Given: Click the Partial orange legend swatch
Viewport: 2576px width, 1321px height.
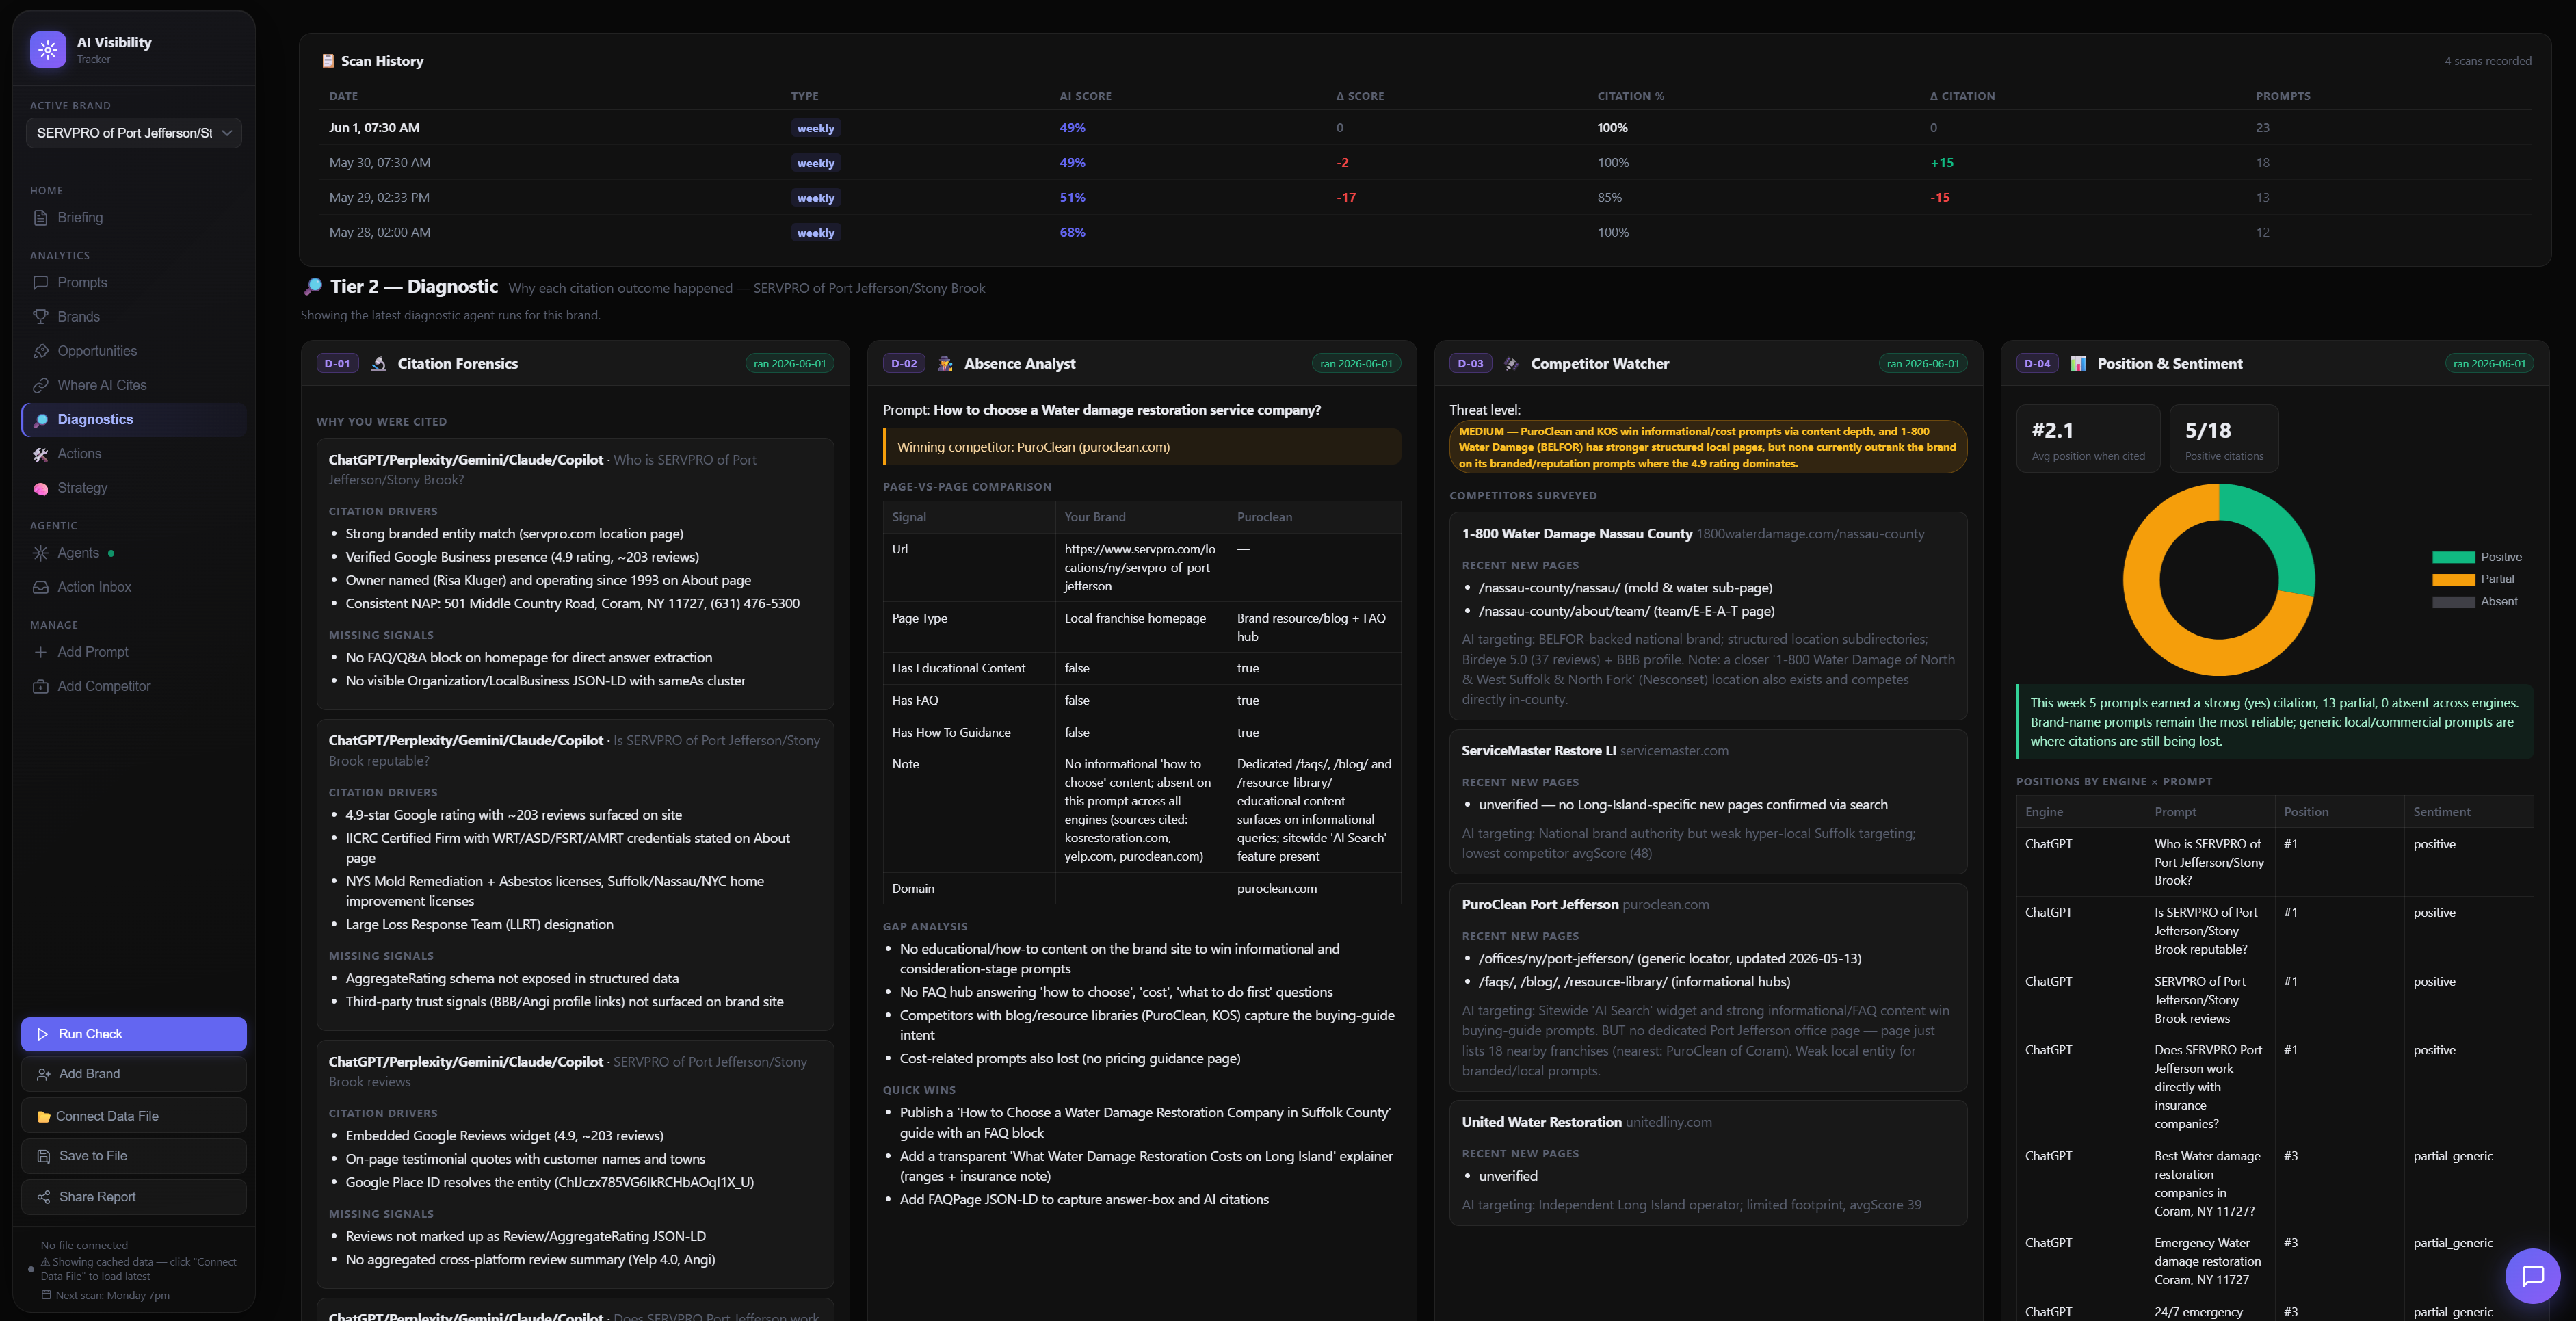Looking at the screenshot, I should point(2453,579).
